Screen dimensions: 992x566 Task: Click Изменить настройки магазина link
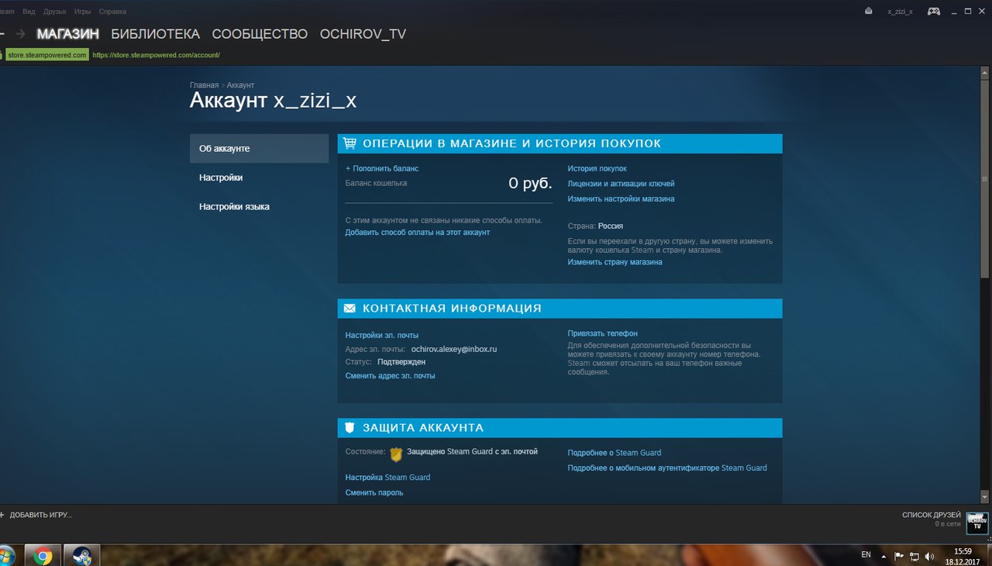click(621, 198)
